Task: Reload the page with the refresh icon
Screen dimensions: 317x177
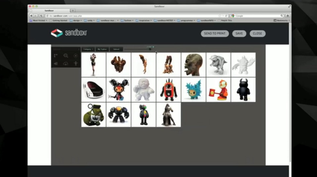Action: pyautogui.click(x=226, y=16)
